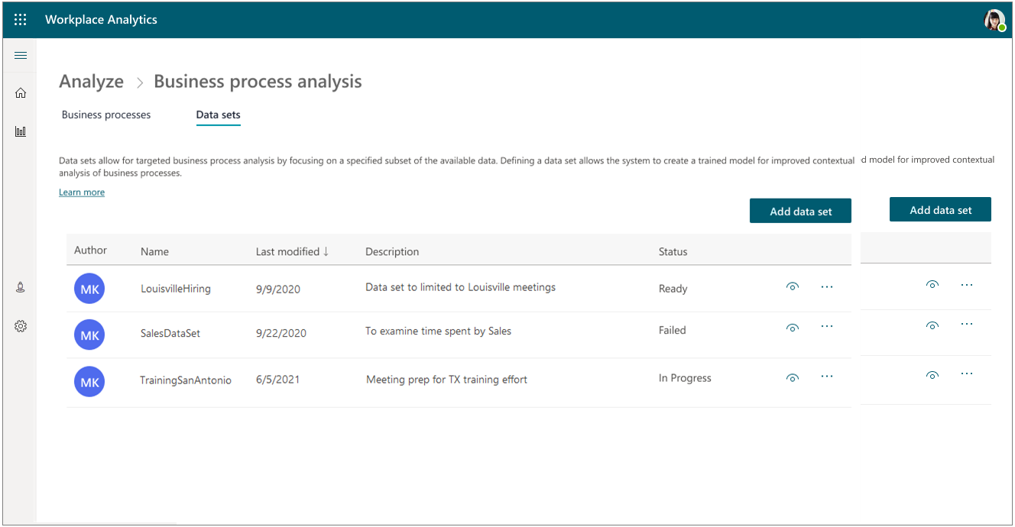Screen dimensions: 1015x527
Task: Open the Analyze bar-chart icon in sidebar
Action: click(20, 131)
